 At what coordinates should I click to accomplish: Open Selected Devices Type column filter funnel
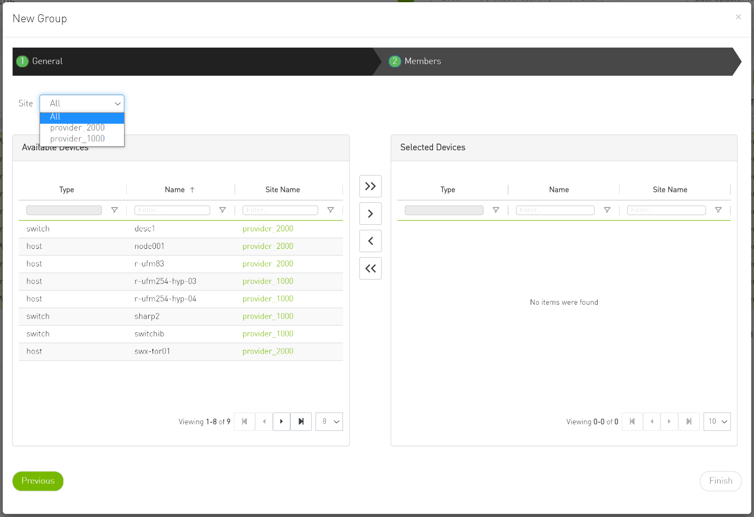tap(496, 210)
